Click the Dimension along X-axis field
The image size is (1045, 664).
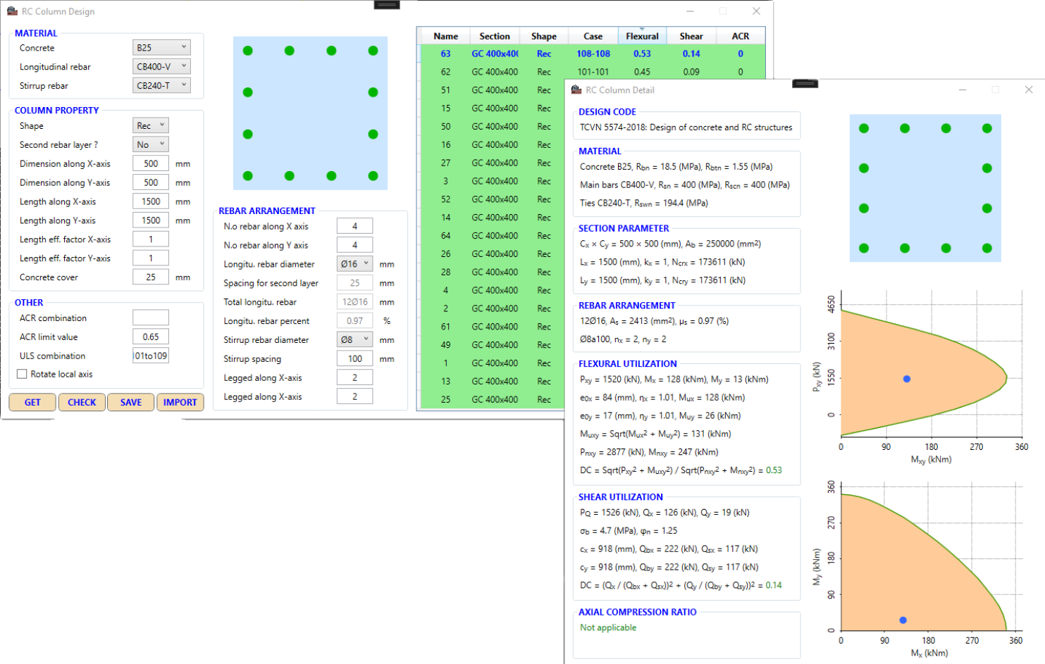151,163
